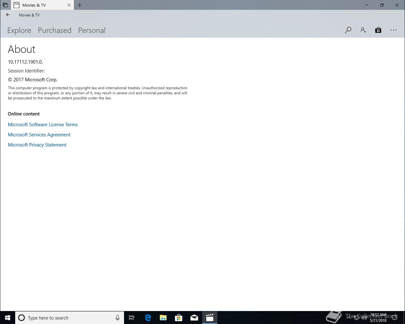Open Microsoft Services Agreement link
405x324 pixels.
click(39, 135)
